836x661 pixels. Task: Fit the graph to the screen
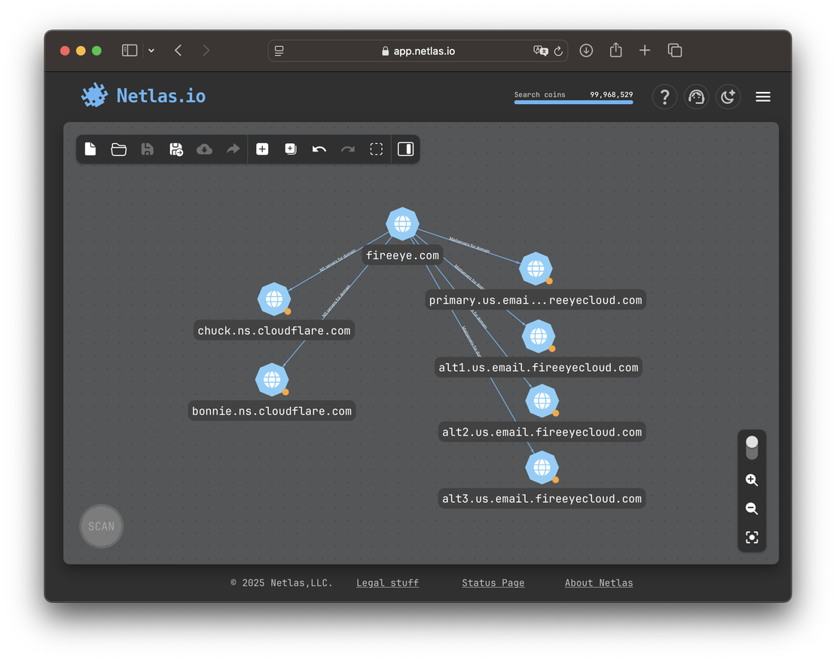coord(752,537)
